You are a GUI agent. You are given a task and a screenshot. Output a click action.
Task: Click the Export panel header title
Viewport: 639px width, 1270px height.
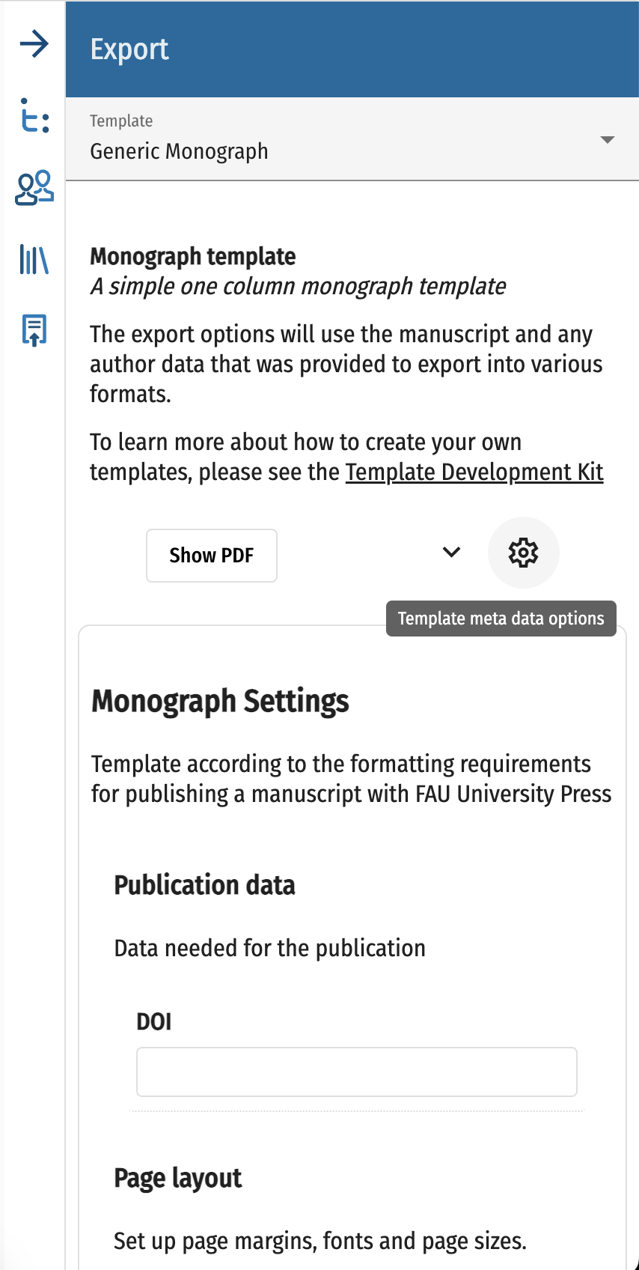pos(129,49)
